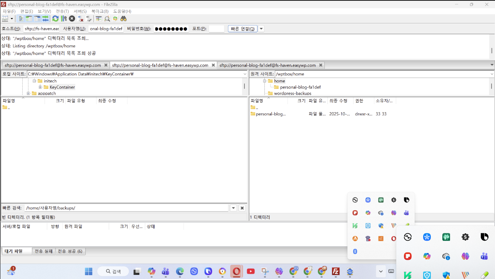Sort local list by 파일 유형 column

81,101
